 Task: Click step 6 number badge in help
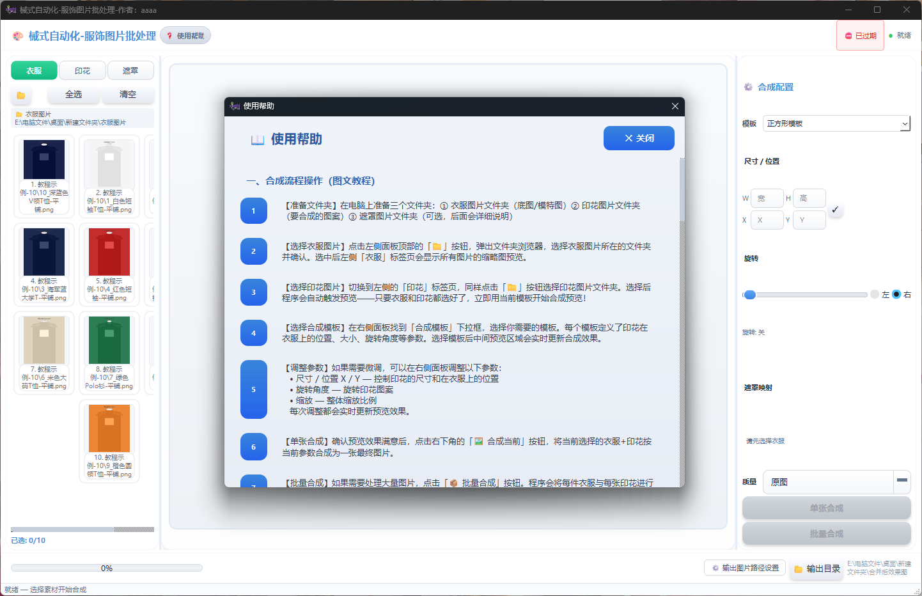[254, 447]
